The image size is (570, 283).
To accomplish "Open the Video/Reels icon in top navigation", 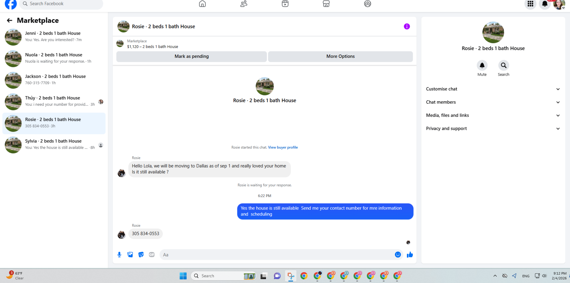I will pos(285,4).
